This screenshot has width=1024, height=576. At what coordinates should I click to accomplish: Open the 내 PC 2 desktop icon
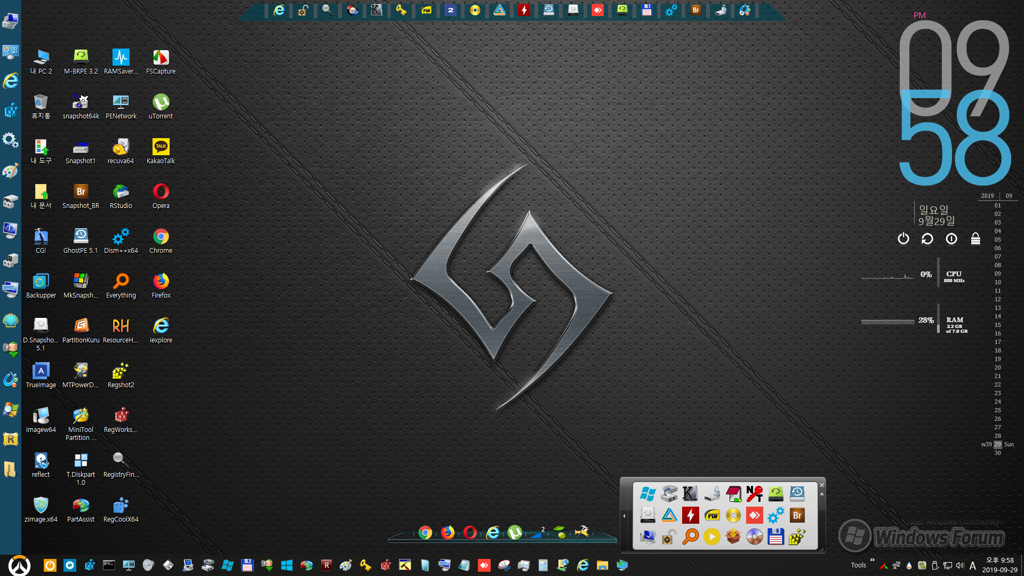[41, 61]
